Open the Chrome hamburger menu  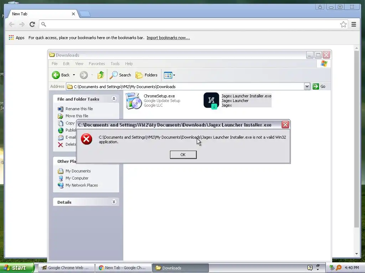tap(354, 25)
